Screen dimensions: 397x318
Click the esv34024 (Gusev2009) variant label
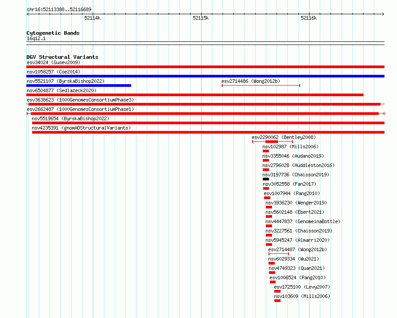coord(54,62)
